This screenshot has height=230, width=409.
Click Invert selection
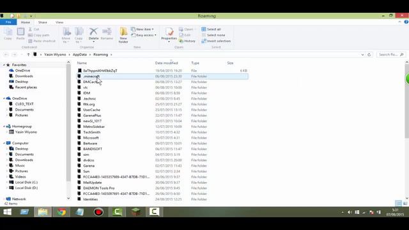216,41
